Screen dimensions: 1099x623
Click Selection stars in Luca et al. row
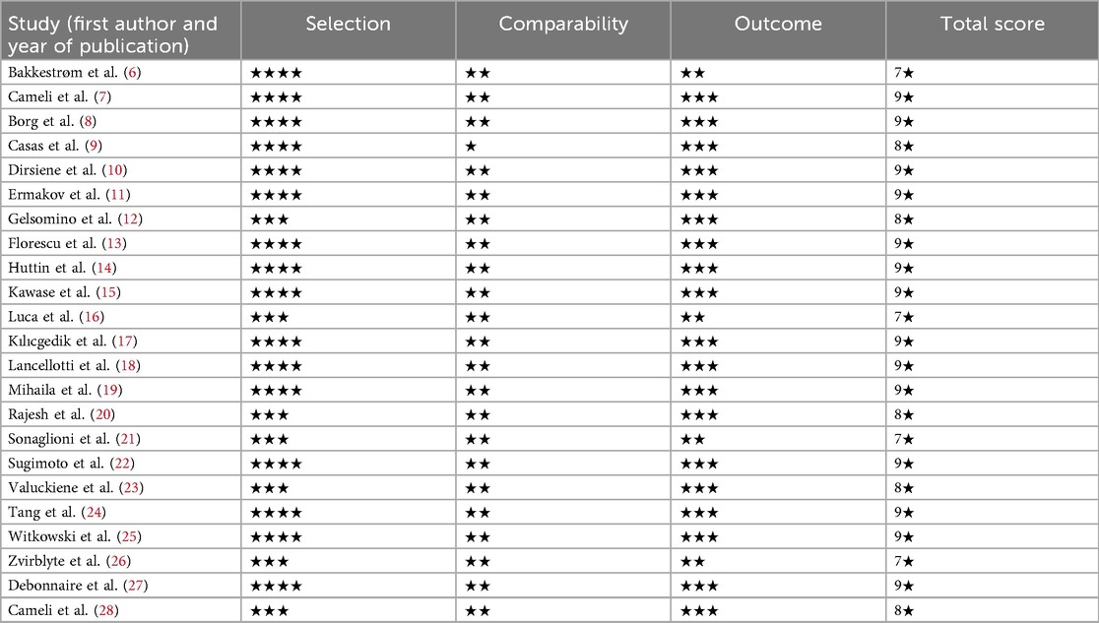(x=269, y=317)
